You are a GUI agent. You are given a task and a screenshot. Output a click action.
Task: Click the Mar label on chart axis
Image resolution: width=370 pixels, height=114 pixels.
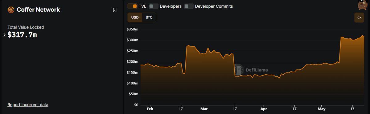(204, 109)
